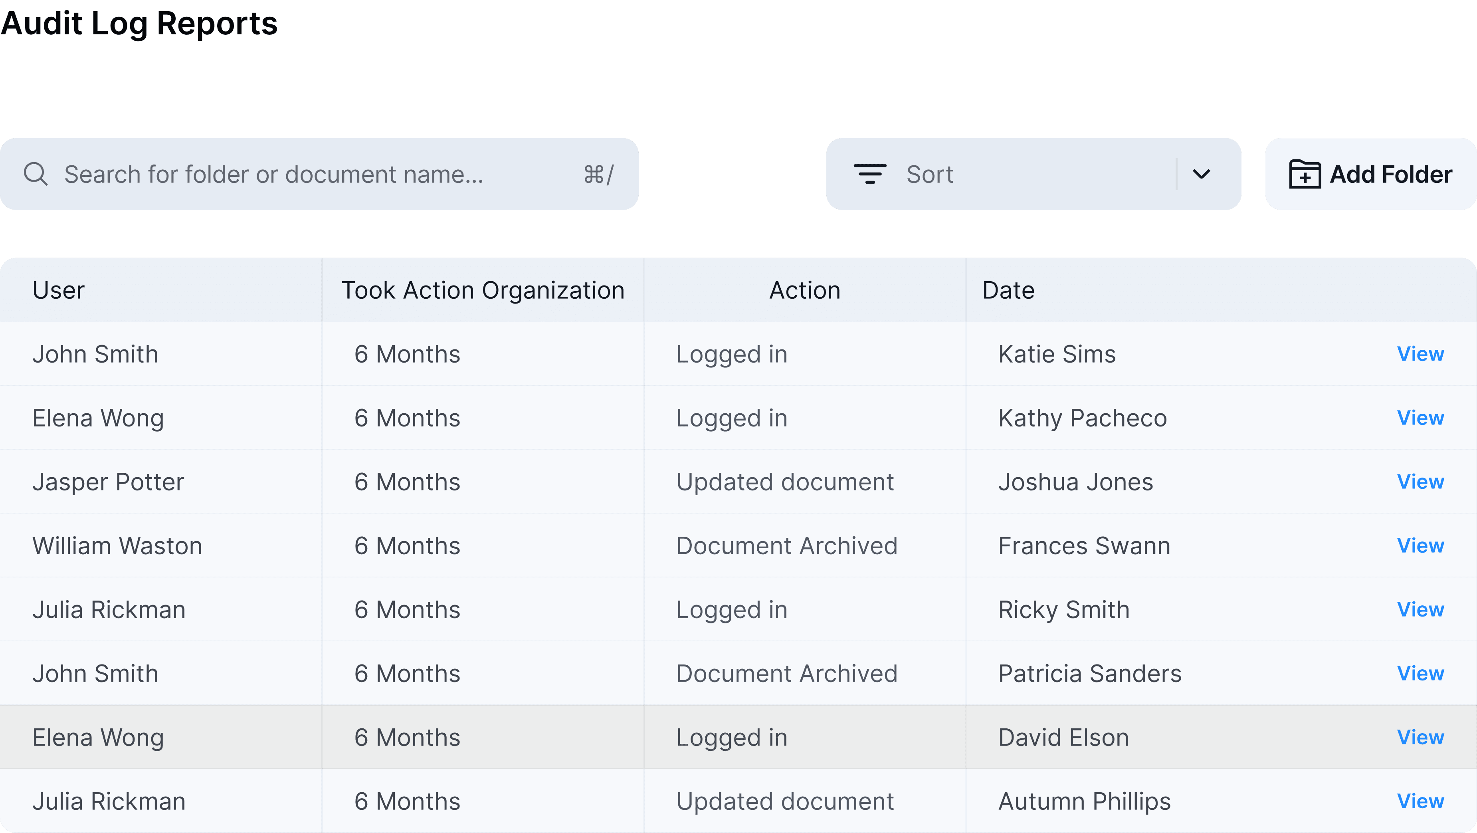Click the command-slash shortcut hint
This screenshot has height=833, width=1477.
click(x=599, y=174)
